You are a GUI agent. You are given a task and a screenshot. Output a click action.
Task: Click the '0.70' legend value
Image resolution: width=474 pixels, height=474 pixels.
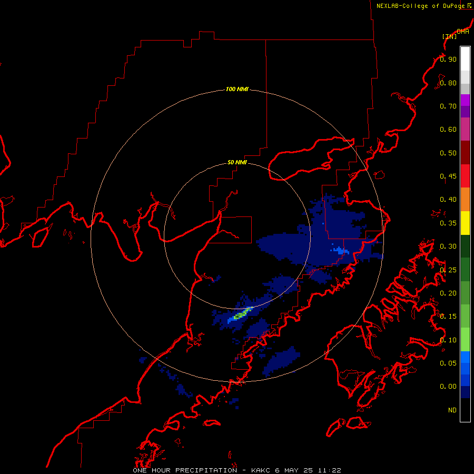[x=448, y=106]
